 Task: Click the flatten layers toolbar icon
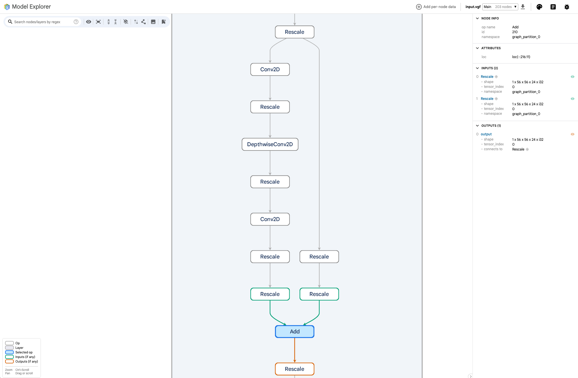click(125, 22)
